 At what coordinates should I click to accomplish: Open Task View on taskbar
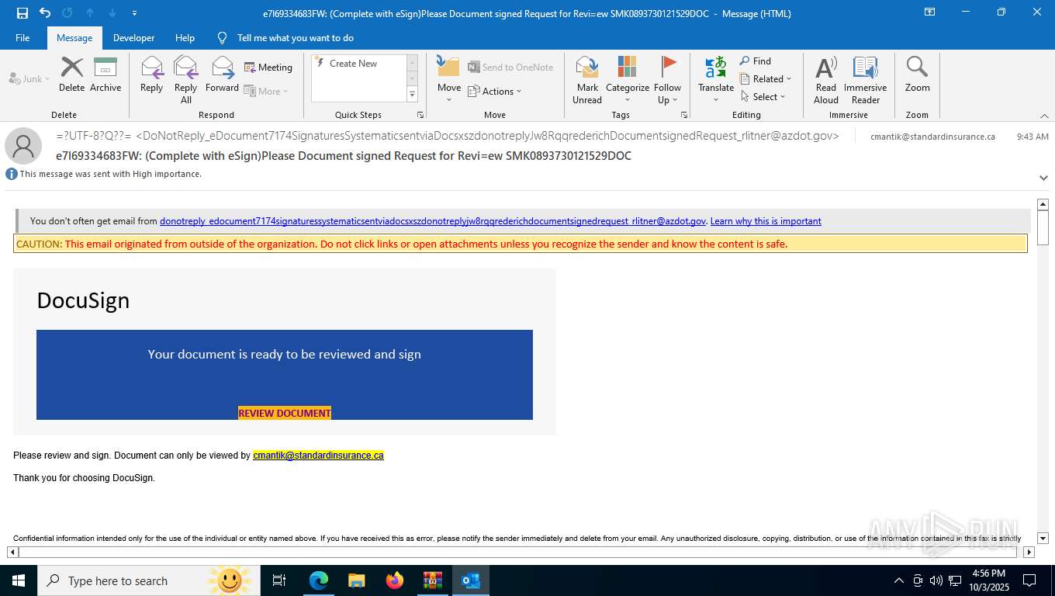[279, 580]
